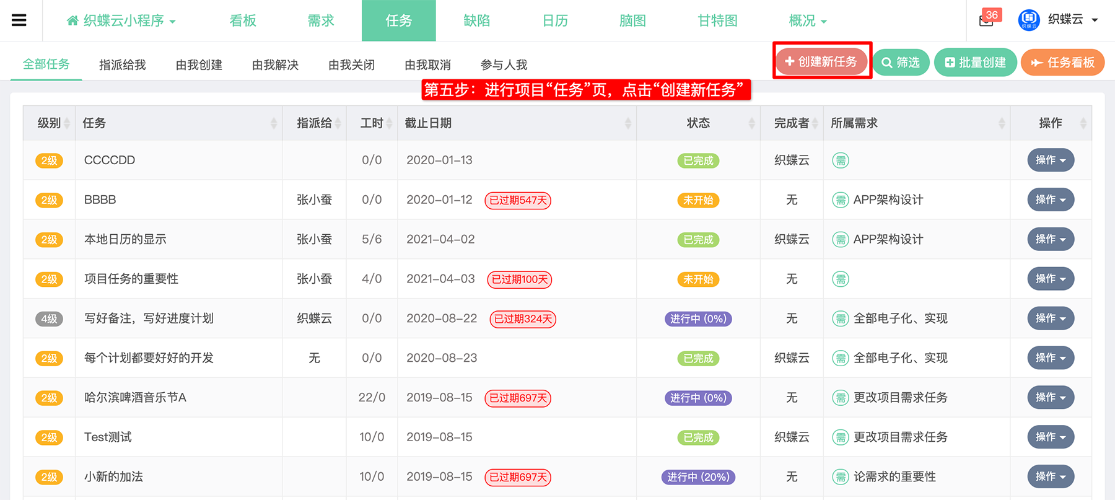Click 未开始 status of BBBB task
Screen dimensions: 1115x500
point(698,200)
